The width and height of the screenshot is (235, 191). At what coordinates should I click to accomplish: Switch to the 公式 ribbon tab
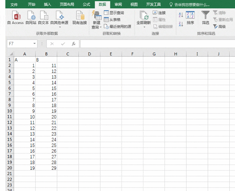click(86, 5)
